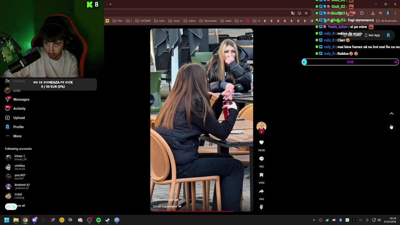Open Windows Start menu
400x225 pixels.
(7, 220)
